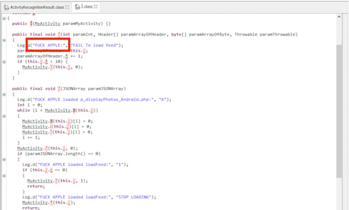
Task: Collapse the fold marker under 'if (this == 0)'
Action: click(4, 176)
